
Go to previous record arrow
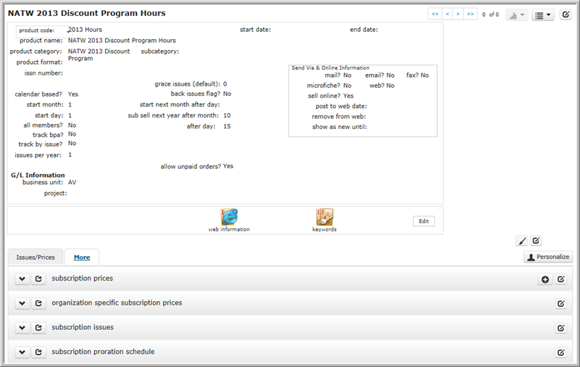[x=447, y=14]
